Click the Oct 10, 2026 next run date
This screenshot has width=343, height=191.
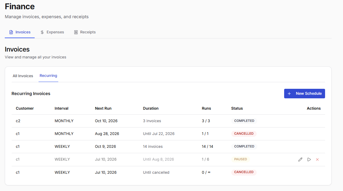106,121
